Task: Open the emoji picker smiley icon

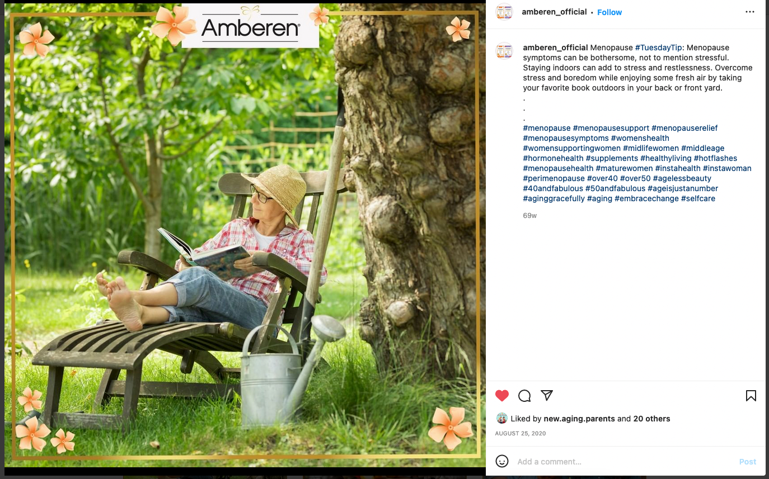Action: click(502, 462)
